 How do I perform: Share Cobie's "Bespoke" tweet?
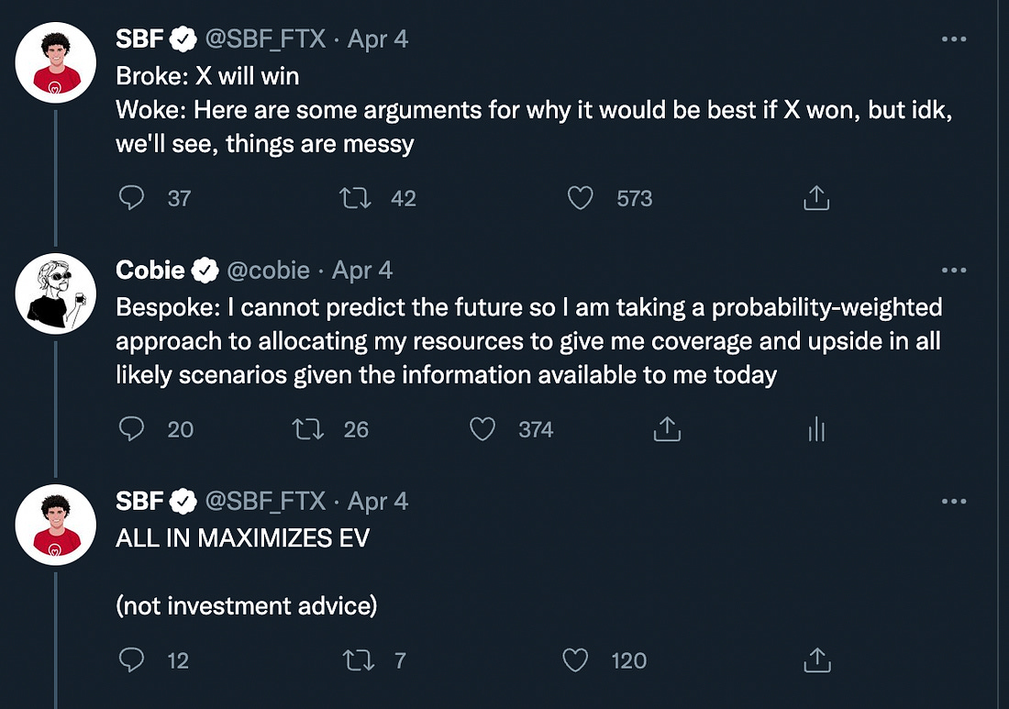coord(666,428)
